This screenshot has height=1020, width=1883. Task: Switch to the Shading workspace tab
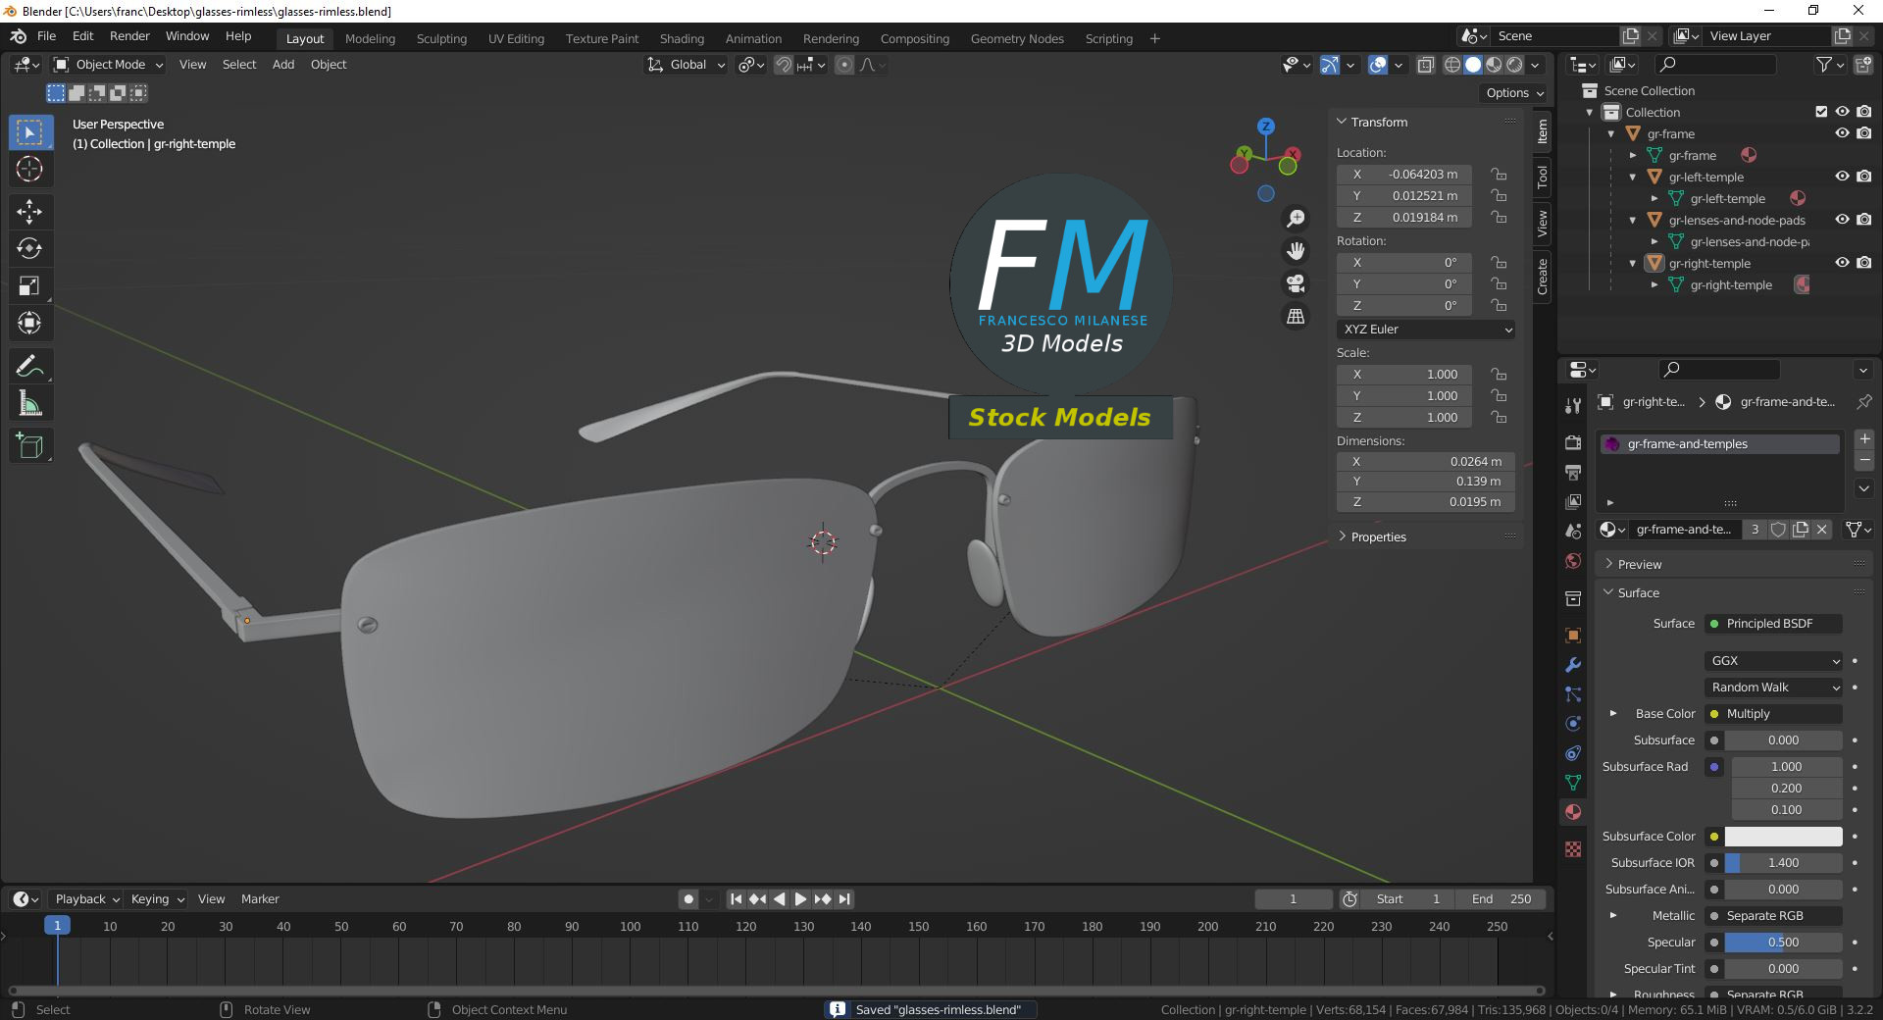click(682, 39)
